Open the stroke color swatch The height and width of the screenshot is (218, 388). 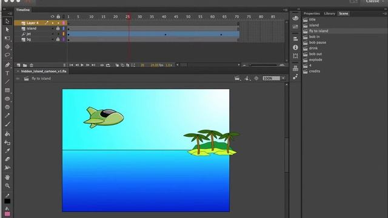tap(7, 202)
